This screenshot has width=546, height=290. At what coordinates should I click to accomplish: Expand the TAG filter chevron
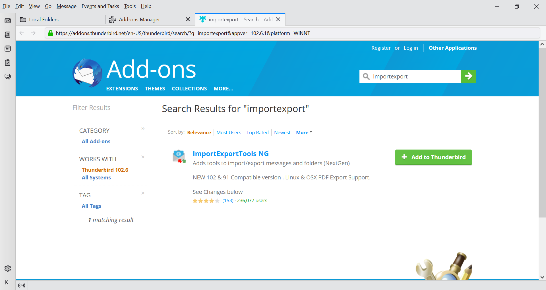click(143, 193)
